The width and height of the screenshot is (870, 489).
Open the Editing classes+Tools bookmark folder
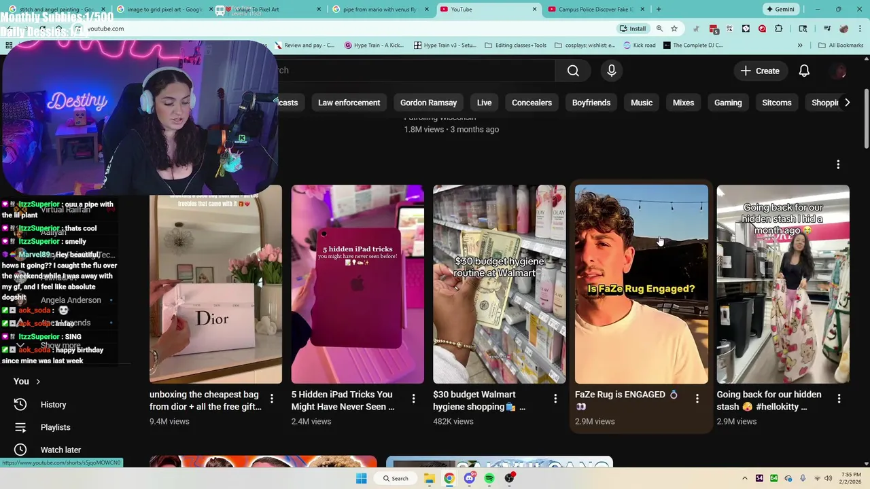click(x=516, y=46)
